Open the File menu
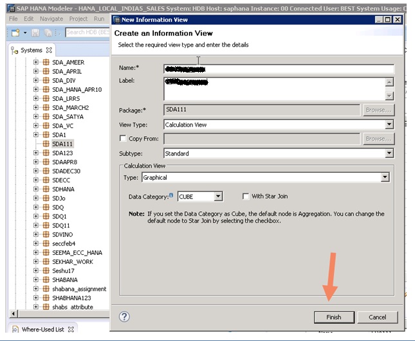The image size is (415, 341). point(14,19)
